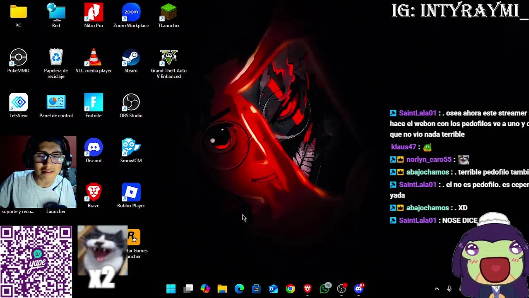Open Google Chrome in the taskbar

(x=290, y=288)
